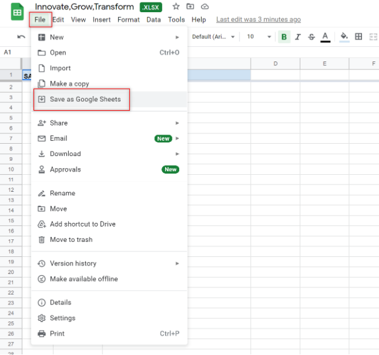Viewport: 379px width, 355px height.
Task: Star the Innovate,Grow,Transform document
Action: pyautogui.click(x=176, y=7)
